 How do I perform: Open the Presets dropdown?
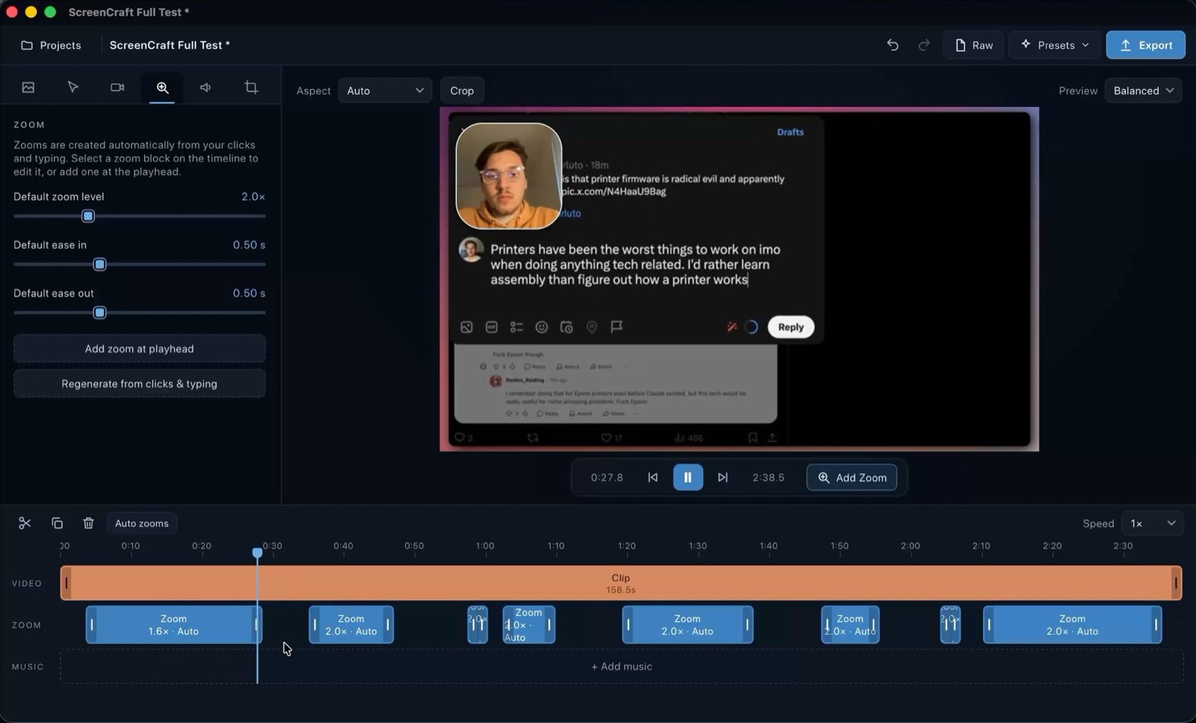coord(1055,45)
